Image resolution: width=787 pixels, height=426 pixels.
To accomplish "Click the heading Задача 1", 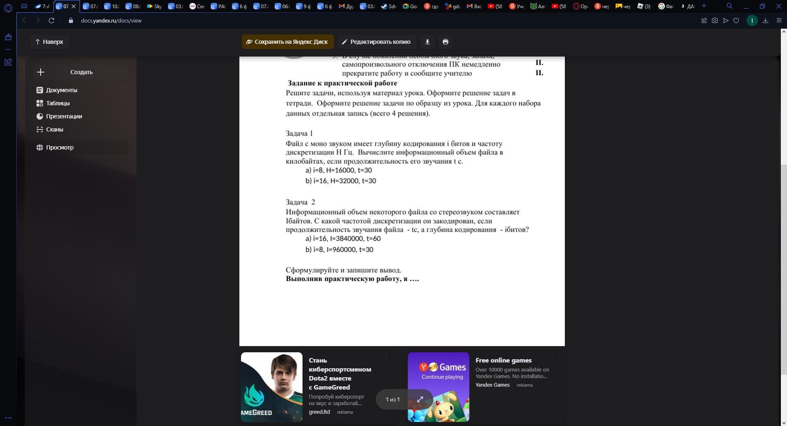I will click(299, 134).
